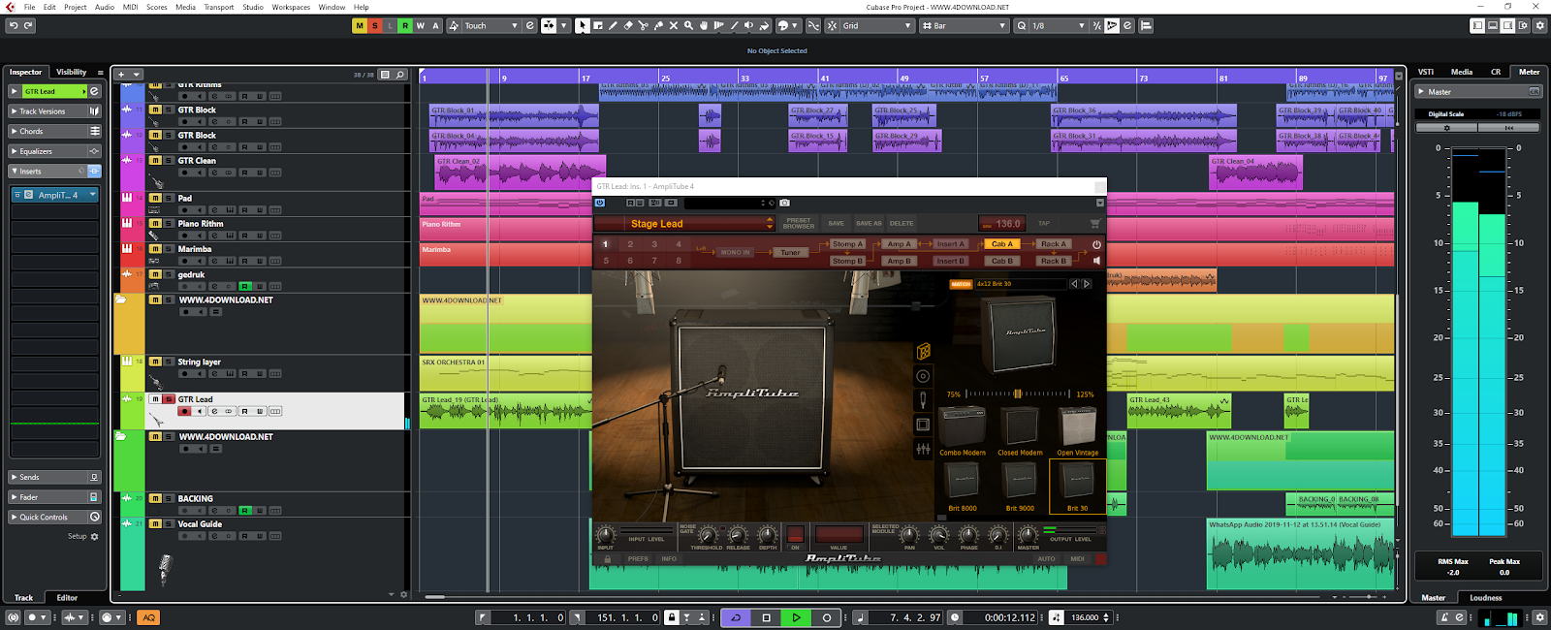Select the Brit 9000 cabinet thumbnail
The image size is (1551, 630).
pos(1020,485)
